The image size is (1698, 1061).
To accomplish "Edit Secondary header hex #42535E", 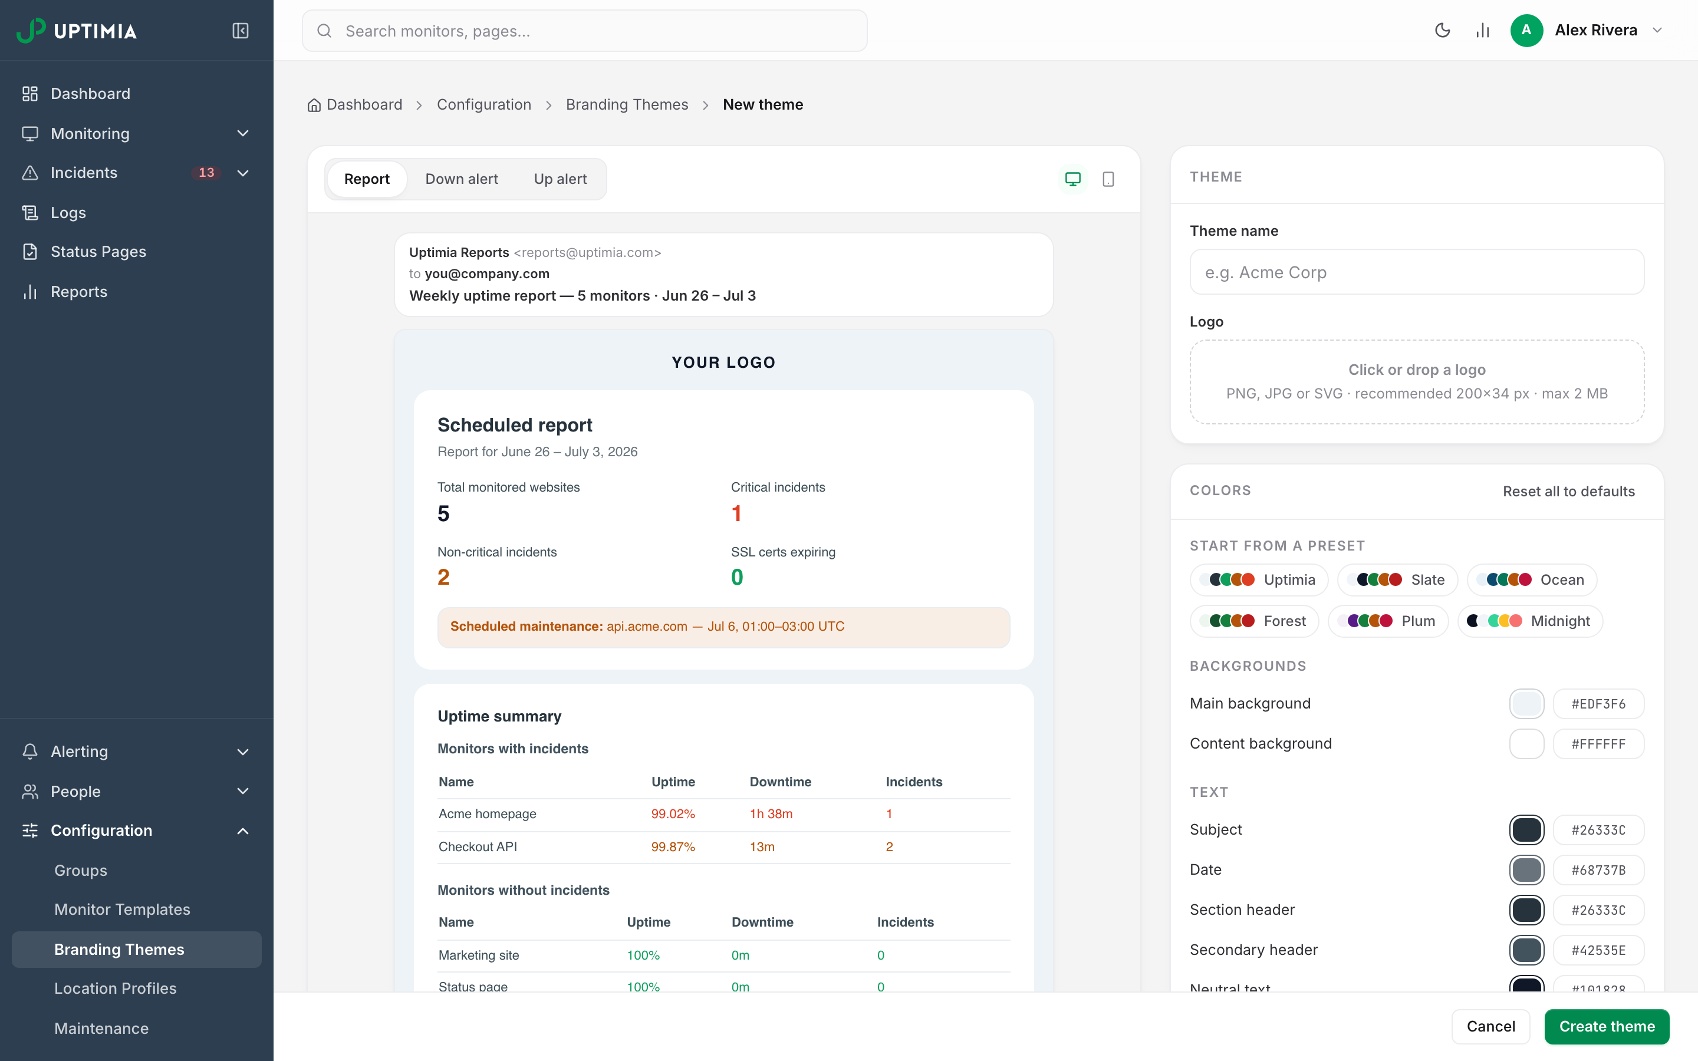I will (1598, 950).
